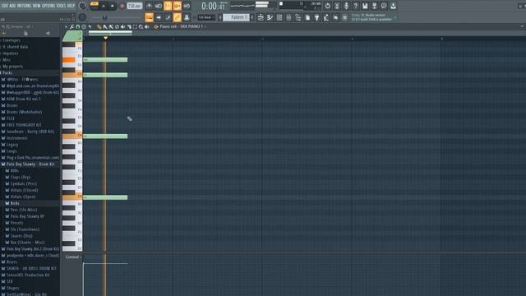Select the piano roll zoom tool

[x=141, y=27]
